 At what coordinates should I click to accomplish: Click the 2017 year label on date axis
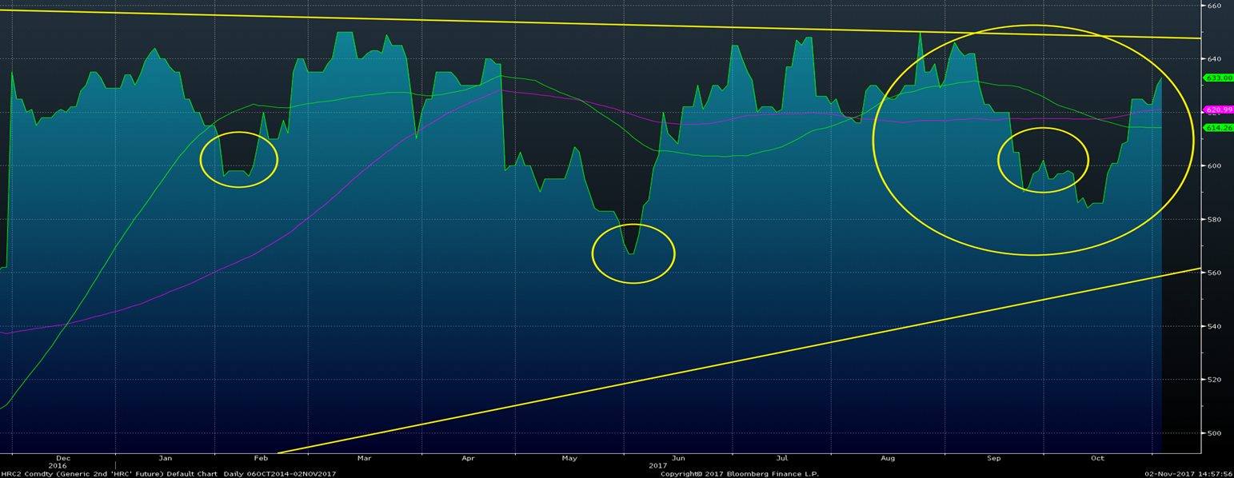(x=658, y=465)
